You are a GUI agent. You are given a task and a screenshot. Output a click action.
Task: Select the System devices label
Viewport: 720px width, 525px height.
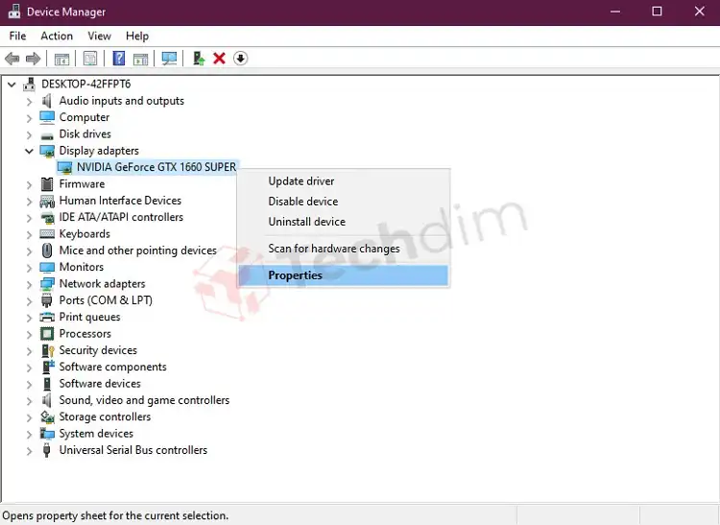pyautogui.click(x=96, y=434)
